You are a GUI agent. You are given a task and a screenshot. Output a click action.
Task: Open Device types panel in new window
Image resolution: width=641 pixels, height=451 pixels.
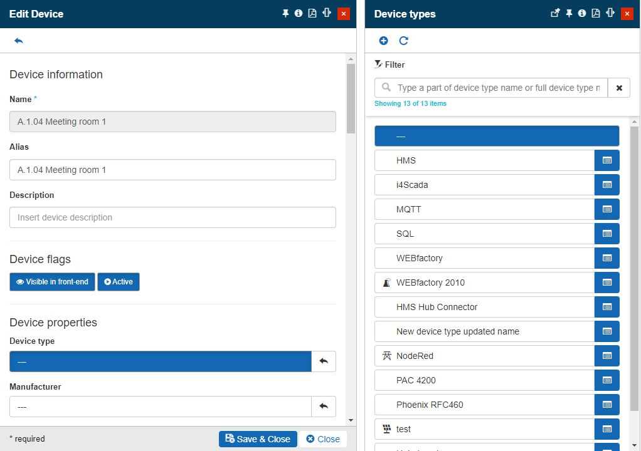pyautogui.click(x=554, y=13)
